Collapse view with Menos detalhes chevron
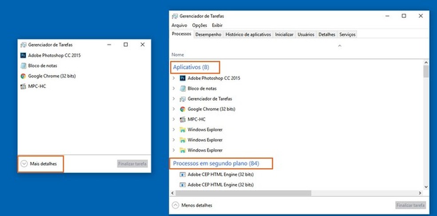 175,205
